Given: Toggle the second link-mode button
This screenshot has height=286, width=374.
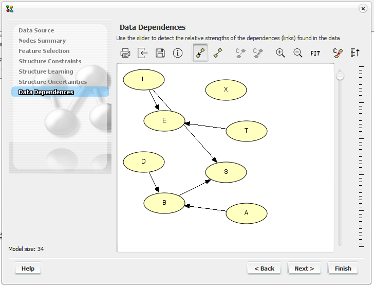Looking at the screenshot, I should [x=218, y=53].
